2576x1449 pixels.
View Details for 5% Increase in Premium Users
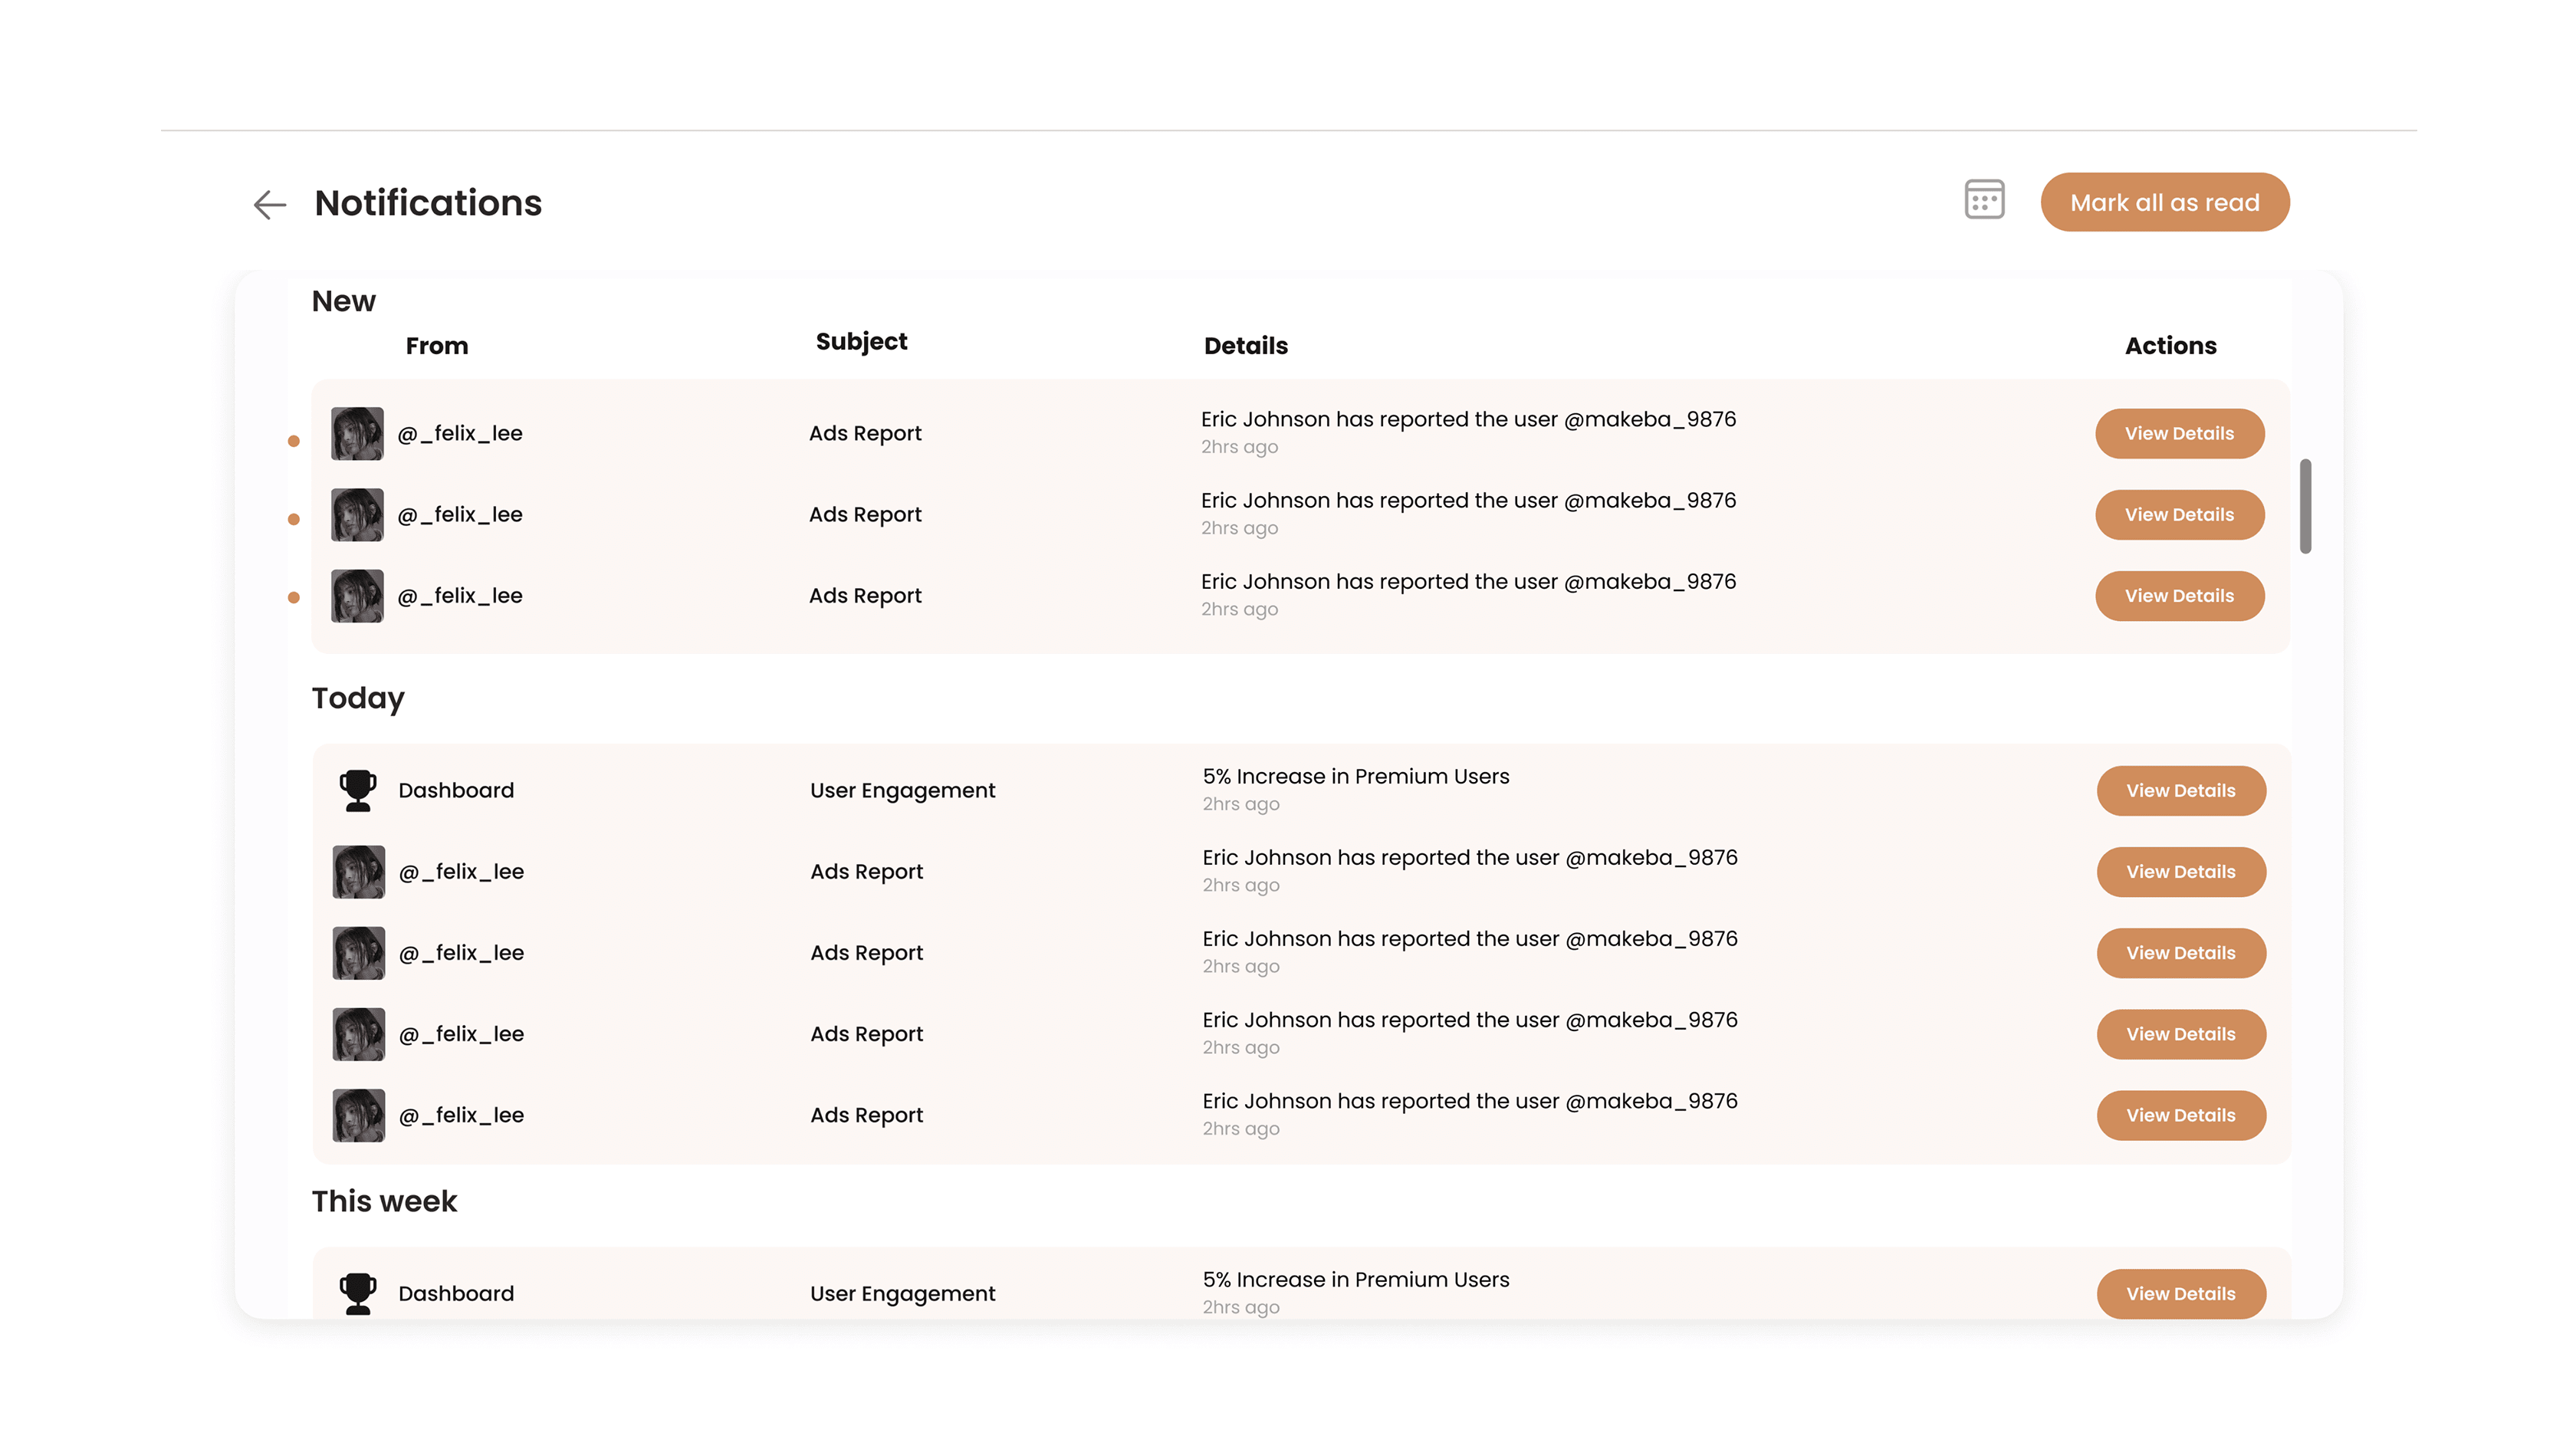[2181, 790]
